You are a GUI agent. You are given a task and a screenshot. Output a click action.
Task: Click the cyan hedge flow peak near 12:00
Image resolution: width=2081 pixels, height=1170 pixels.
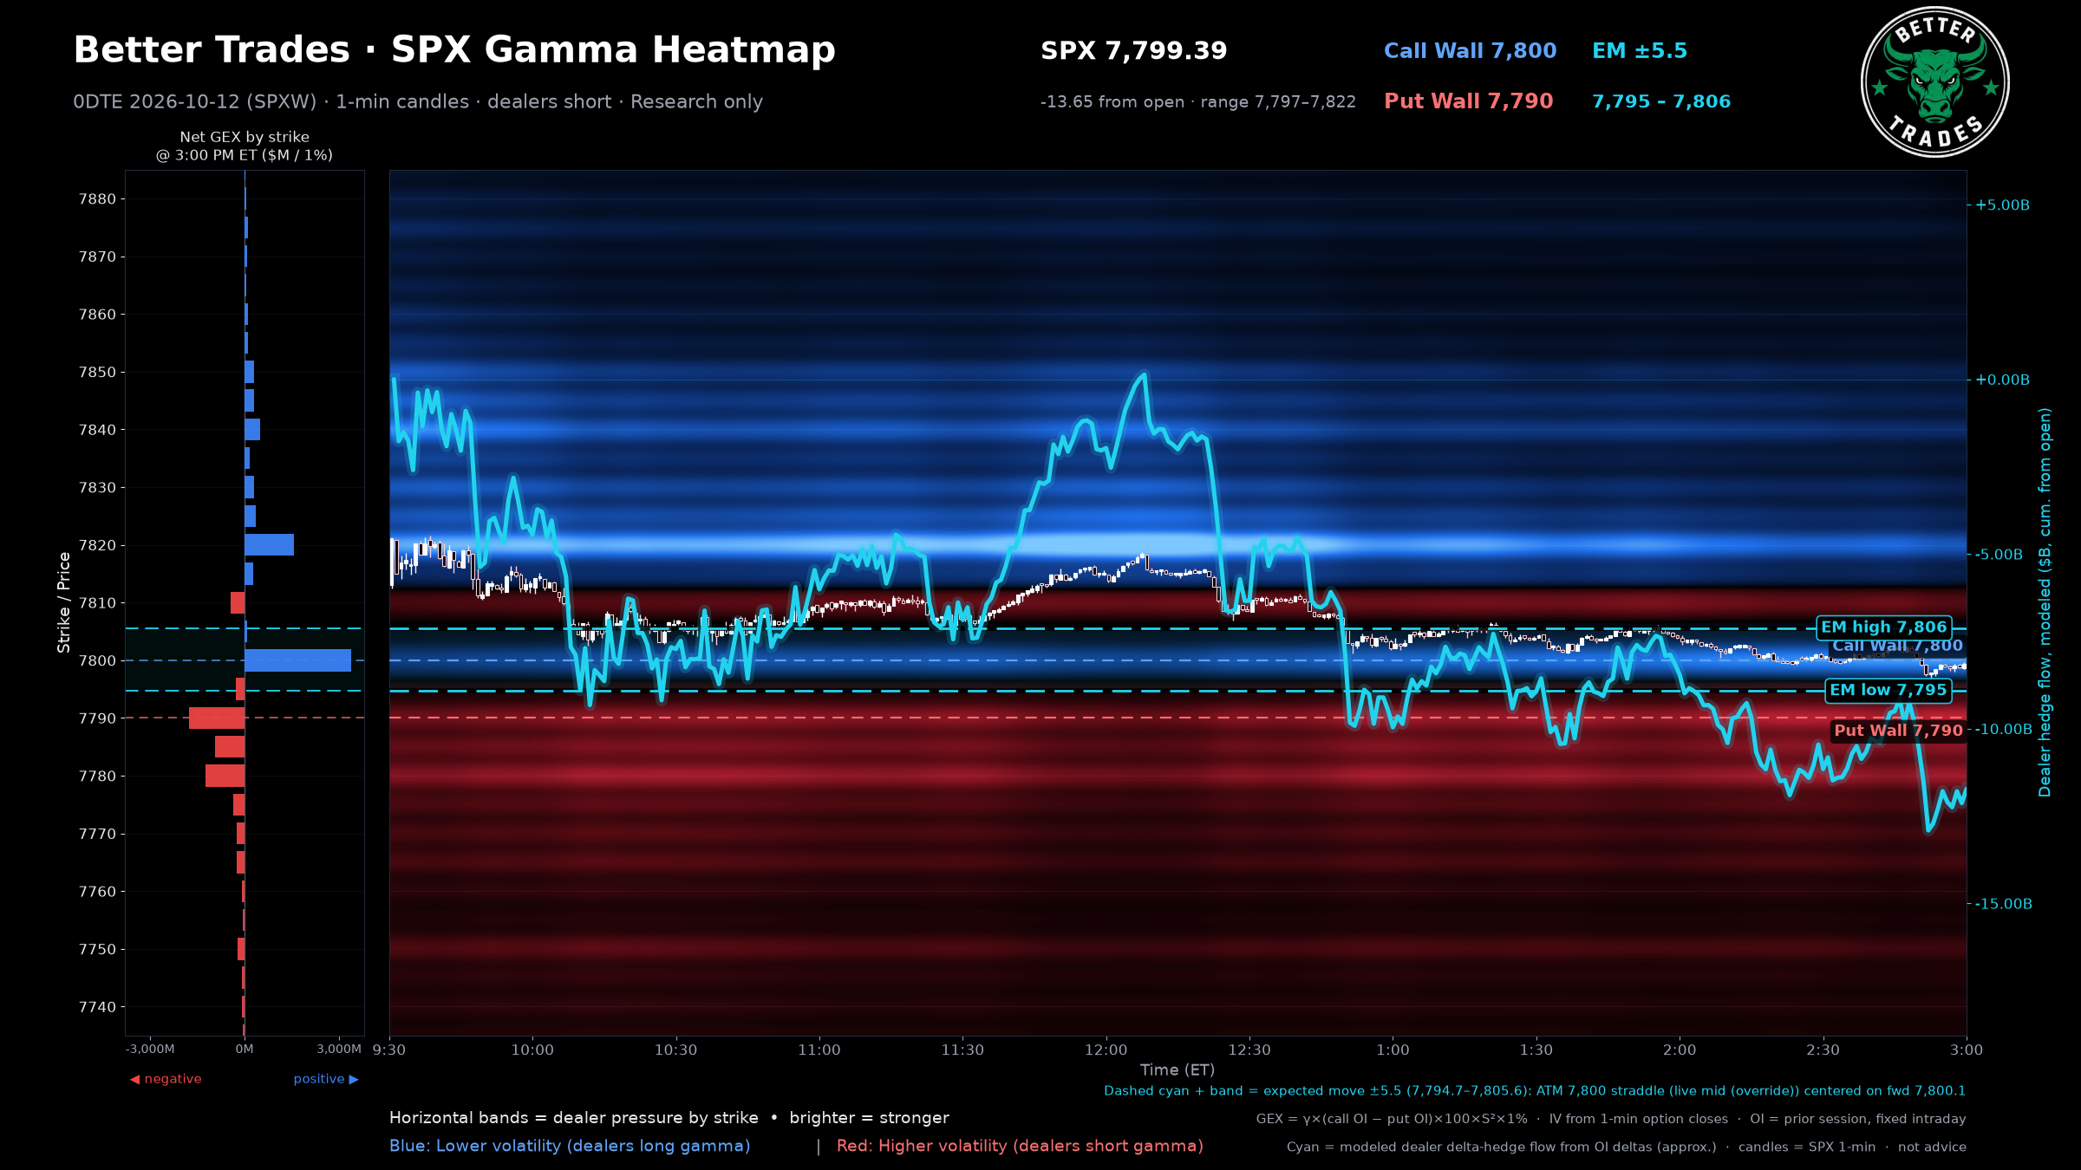pyautogui.click(x=1145, y=375)
